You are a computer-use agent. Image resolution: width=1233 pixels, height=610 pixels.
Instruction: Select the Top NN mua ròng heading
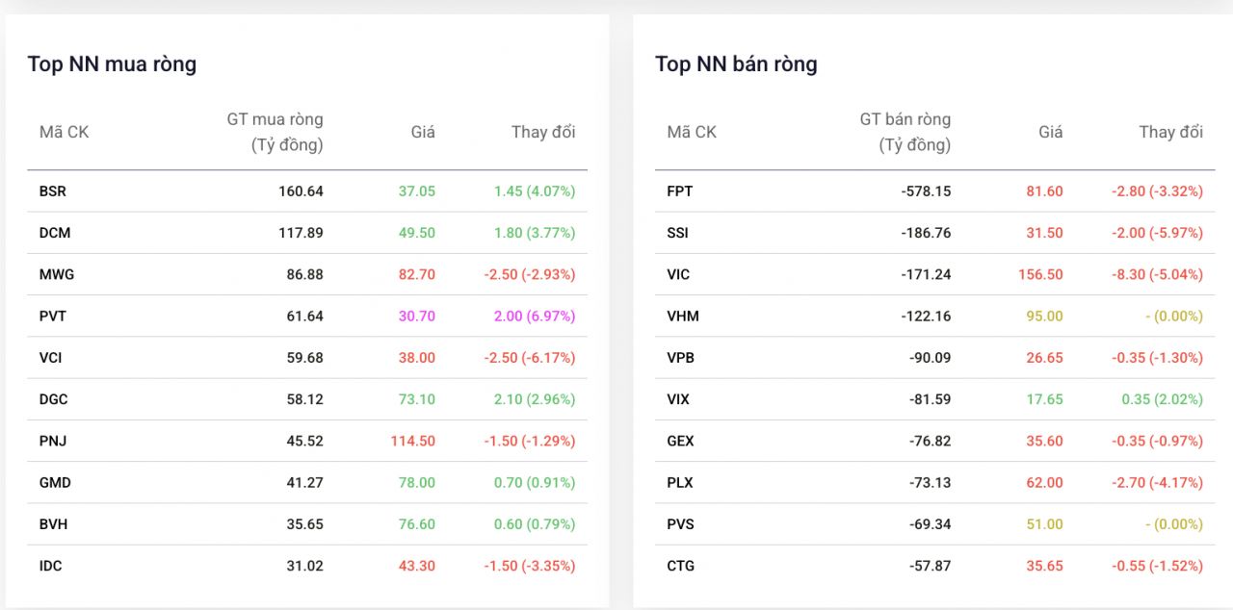tap(112, 64)
